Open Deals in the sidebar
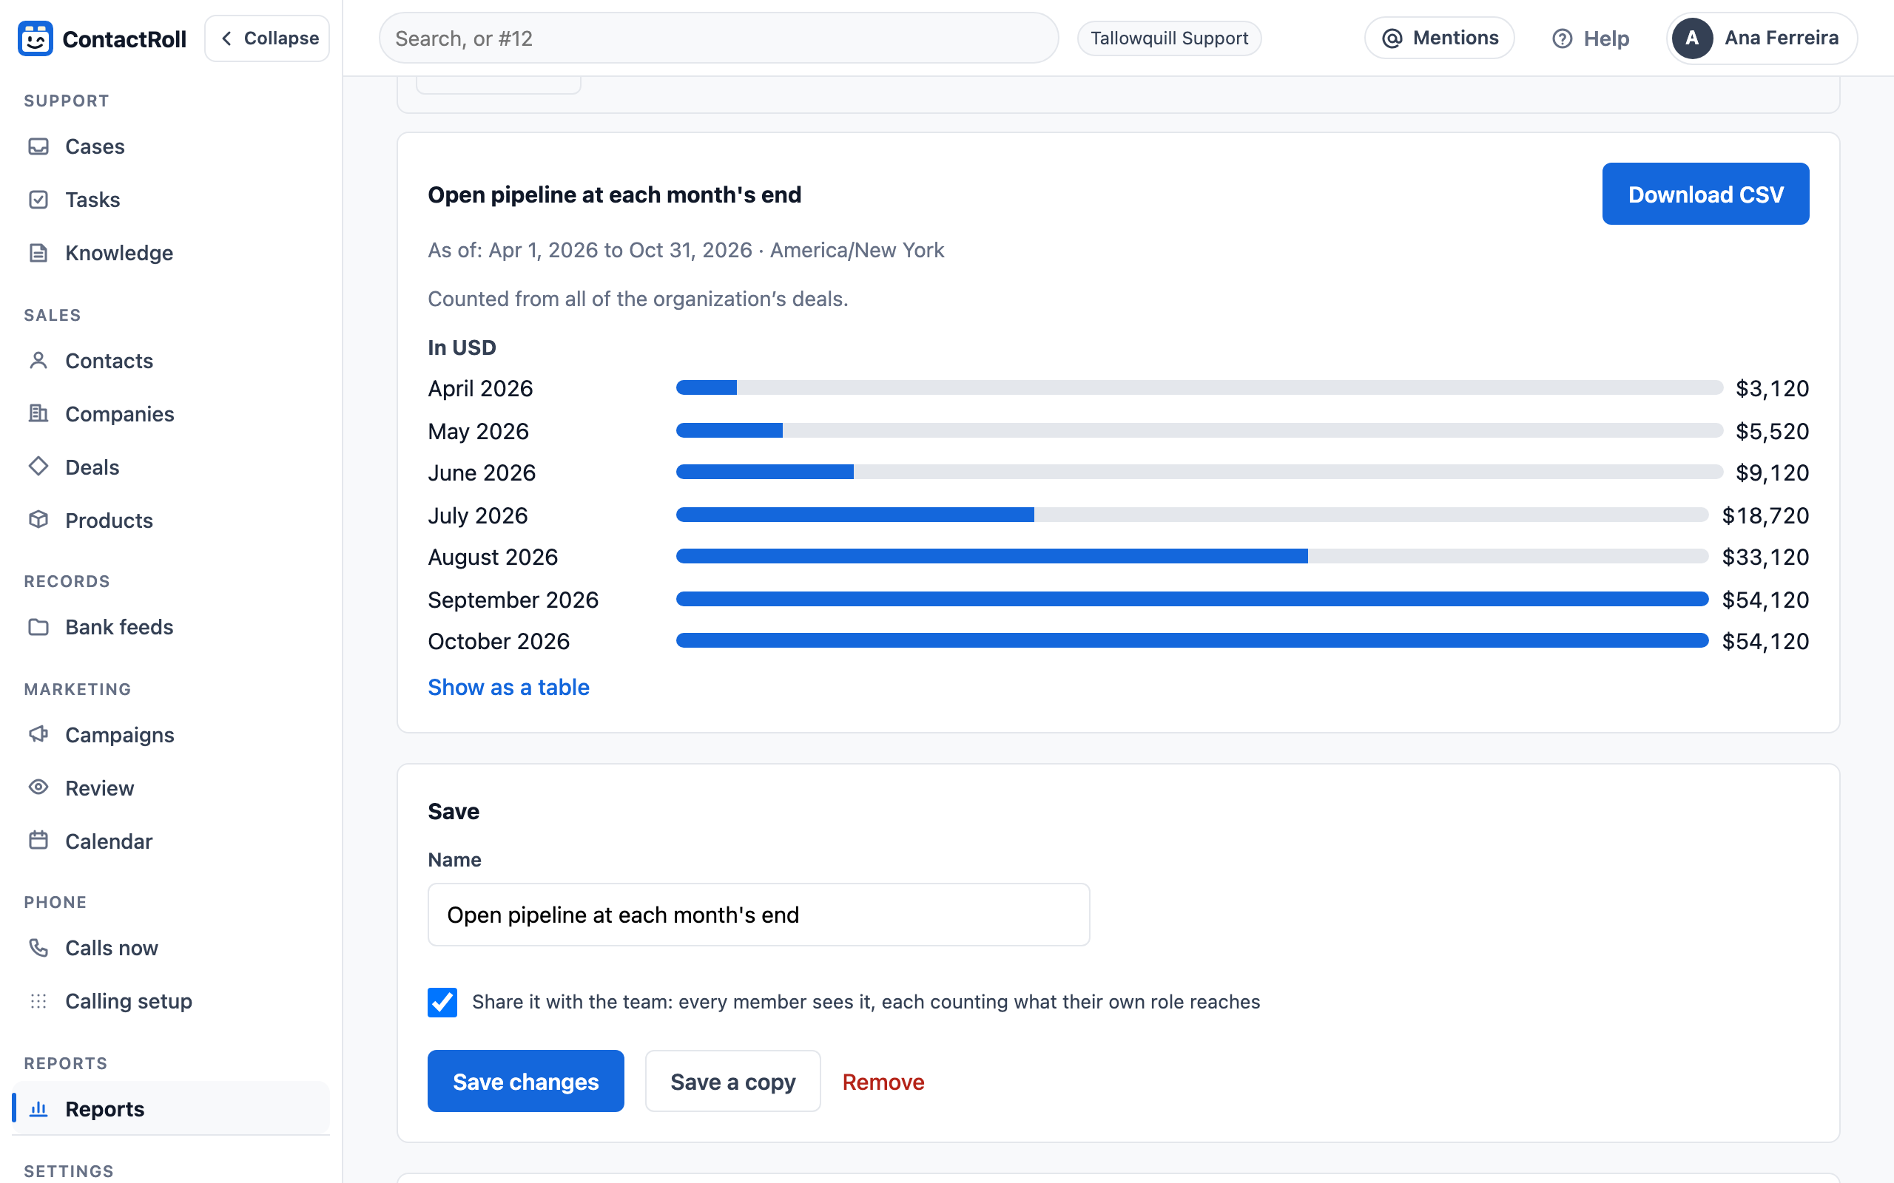 click(x=171, y=467)
